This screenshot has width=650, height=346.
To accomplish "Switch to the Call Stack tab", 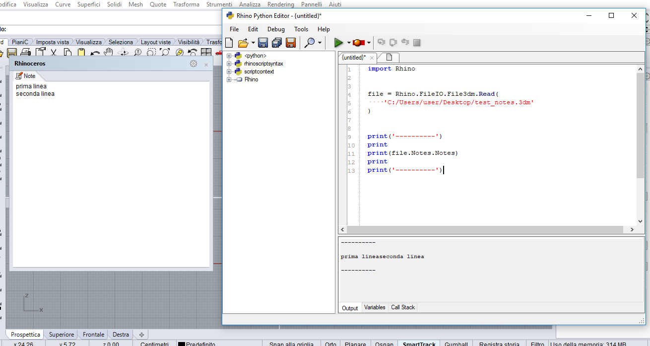I will click(x=403, y=308).
